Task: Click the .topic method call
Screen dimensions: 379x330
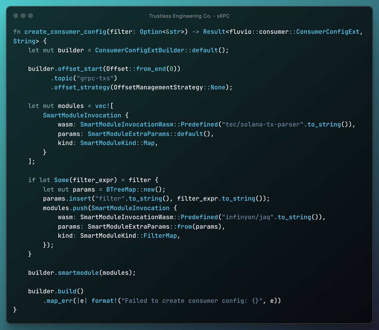Action: pyautogui.click(x=62, y=78)
